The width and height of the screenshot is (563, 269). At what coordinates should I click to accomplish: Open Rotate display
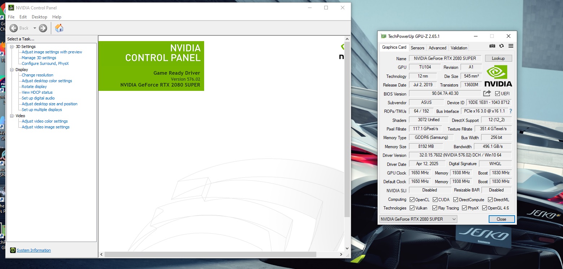click(x=34, y=87)
